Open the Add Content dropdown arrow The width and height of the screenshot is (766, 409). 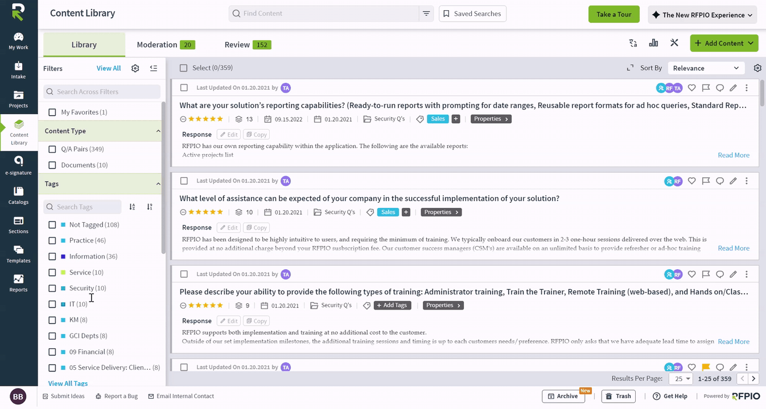point(751,43)
